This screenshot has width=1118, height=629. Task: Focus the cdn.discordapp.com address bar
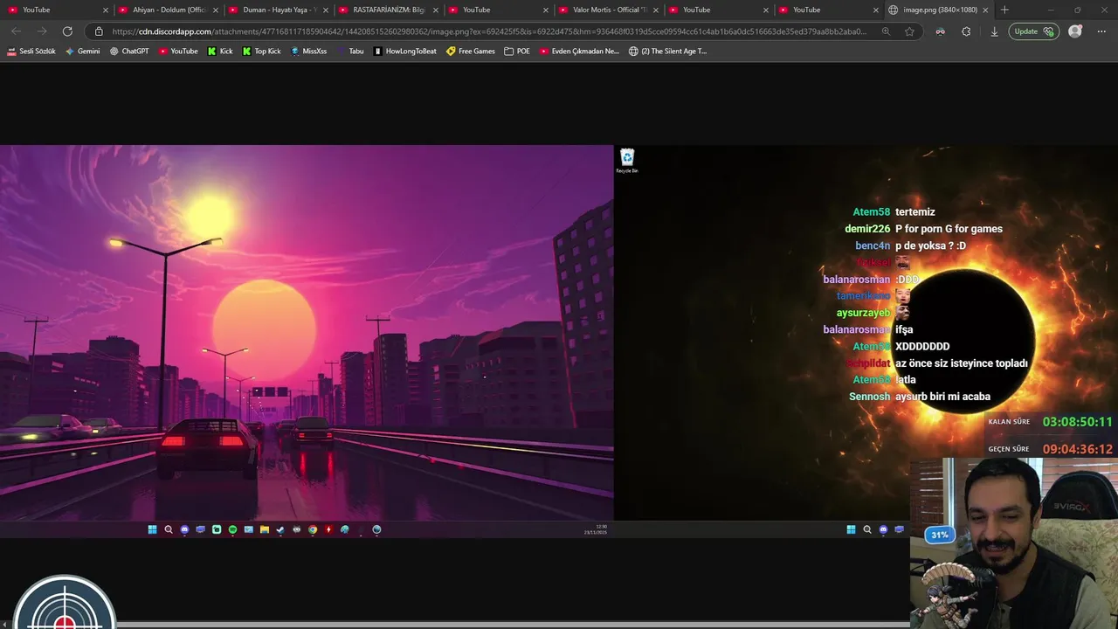click(489, 31)
